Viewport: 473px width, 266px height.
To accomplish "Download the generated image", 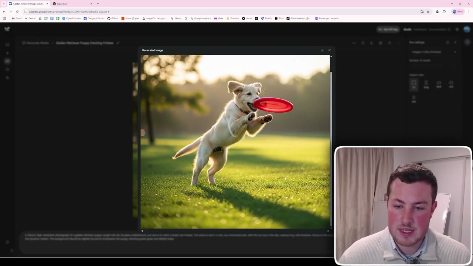I will [322, 50].
